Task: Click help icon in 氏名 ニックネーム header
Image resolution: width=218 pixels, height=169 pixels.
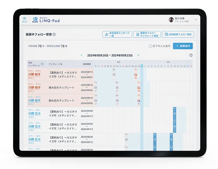Action: tap(42, 64)
